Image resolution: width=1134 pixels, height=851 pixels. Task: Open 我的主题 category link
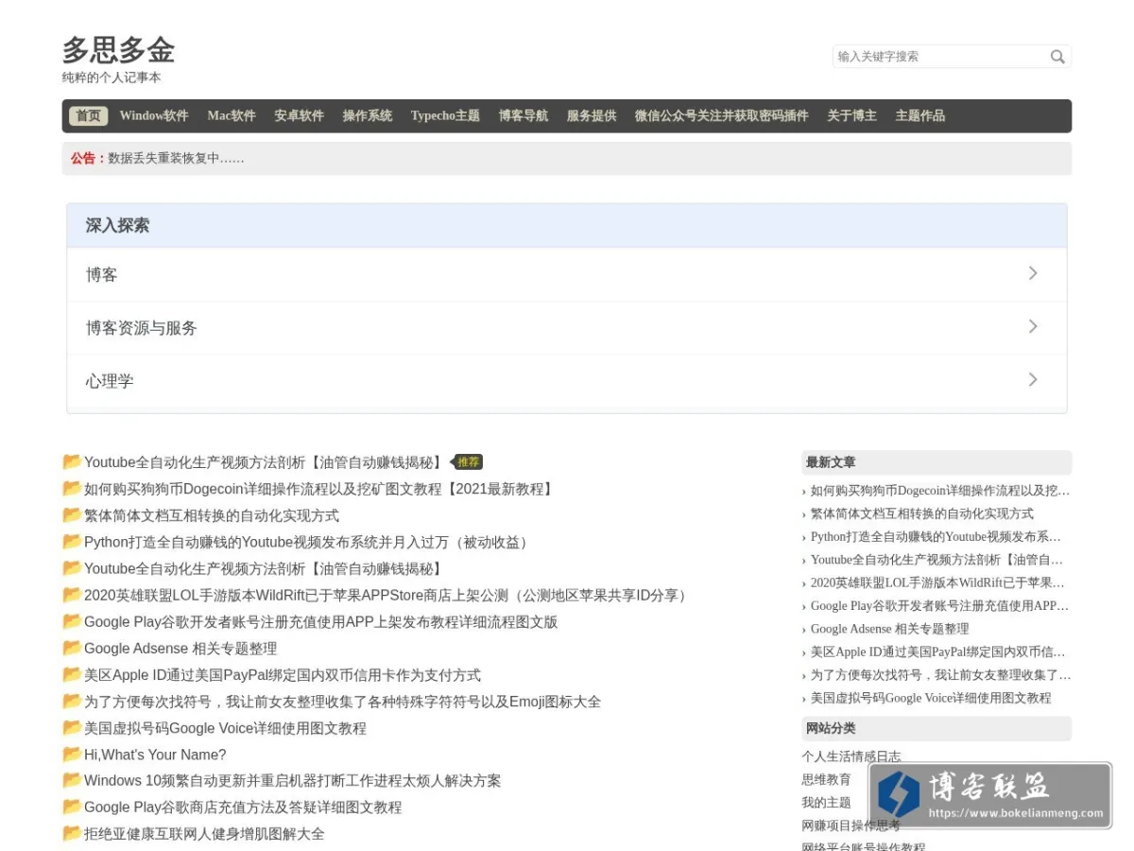(827, 802)
